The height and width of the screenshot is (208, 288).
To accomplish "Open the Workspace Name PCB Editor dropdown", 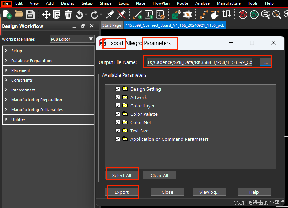I will pyautogui.click(x=72, y=39).
